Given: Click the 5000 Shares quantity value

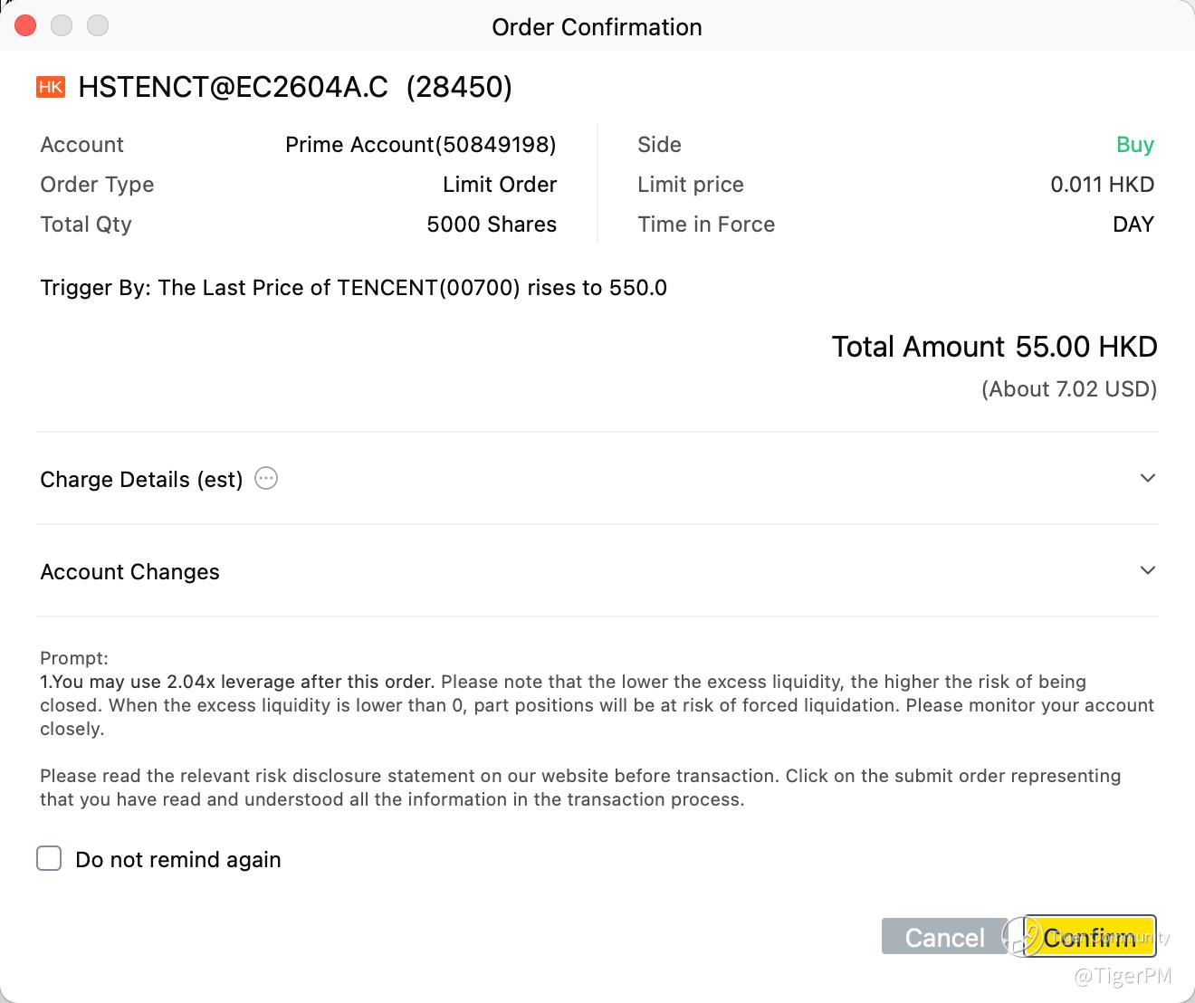Looking at the screenshot, I should [492, 224].
